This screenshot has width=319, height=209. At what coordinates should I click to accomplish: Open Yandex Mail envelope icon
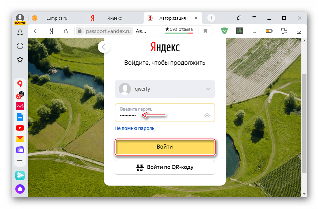point(20,138)
